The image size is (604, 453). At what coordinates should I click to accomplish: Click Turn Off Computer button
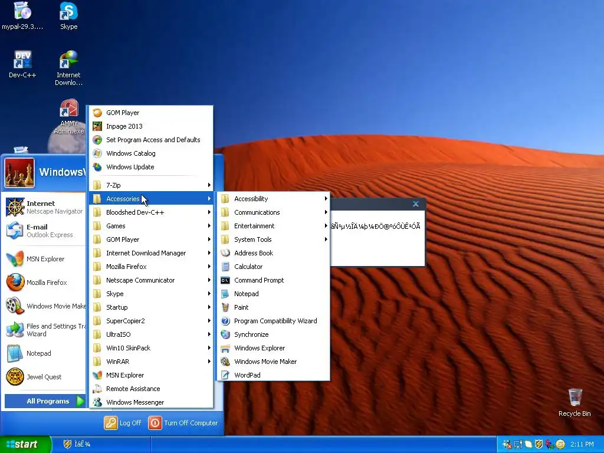[x=183, y=423]
